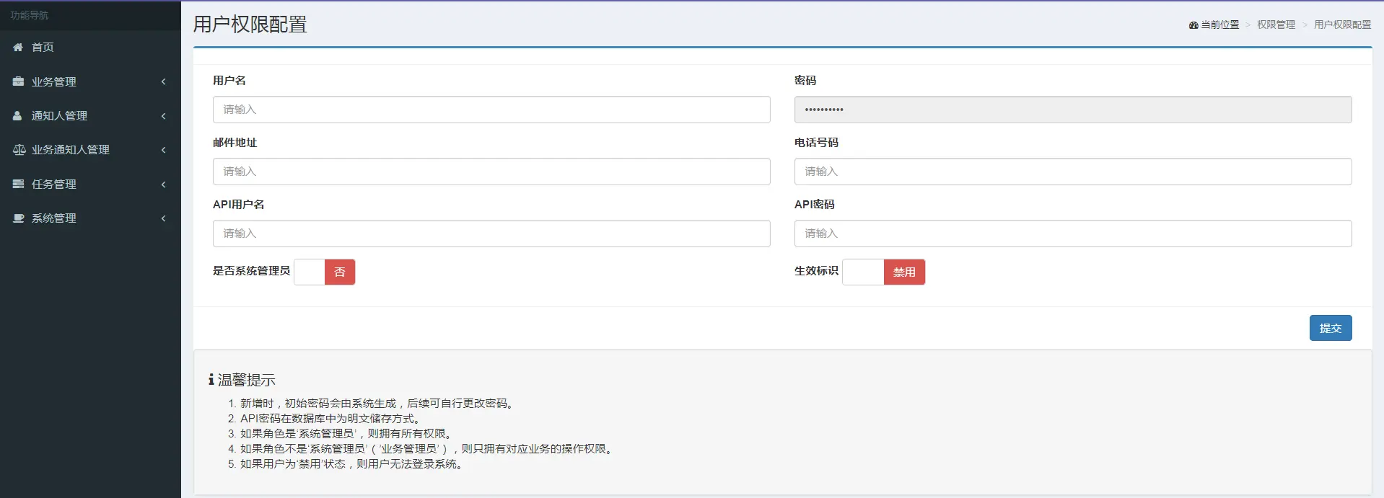This screenshot has width=1384, height=498.
Task: Click the 生效标识 label
Action: (x=816, y=271)
